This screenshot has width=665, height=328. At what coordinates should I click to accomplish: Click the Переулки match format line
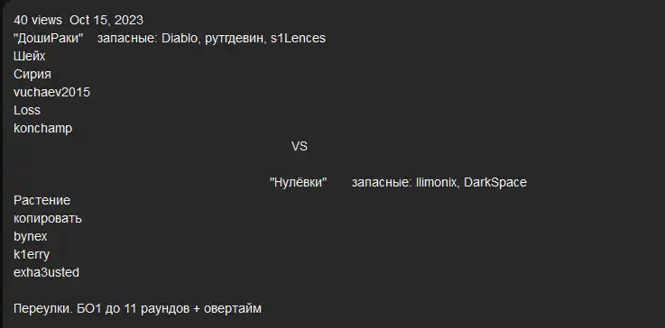(x=137, y=308)
